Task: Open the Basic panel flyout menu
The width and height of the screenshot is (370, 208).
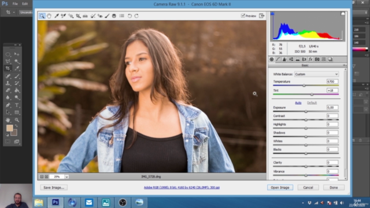Action: point(345,65)
